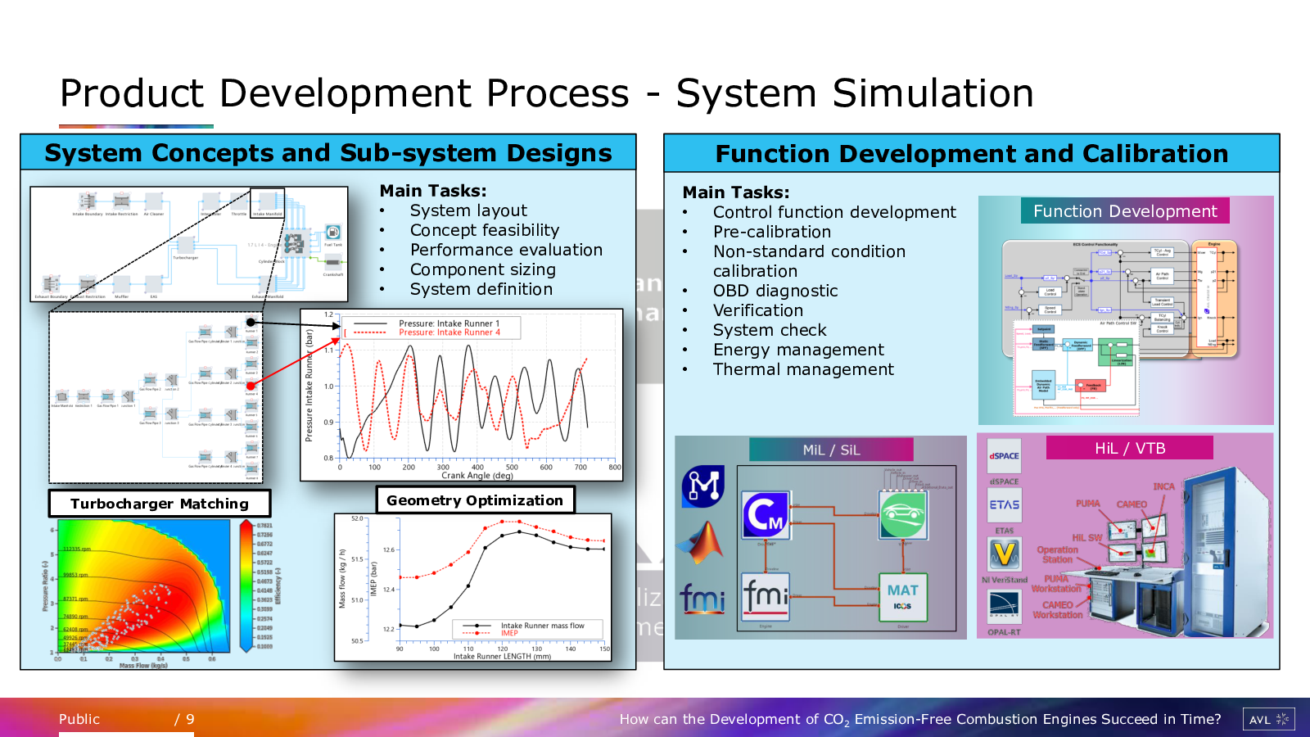Click the footer presentation title text
The width and height of the screenshot is (1310, 737).
point(920,719)
